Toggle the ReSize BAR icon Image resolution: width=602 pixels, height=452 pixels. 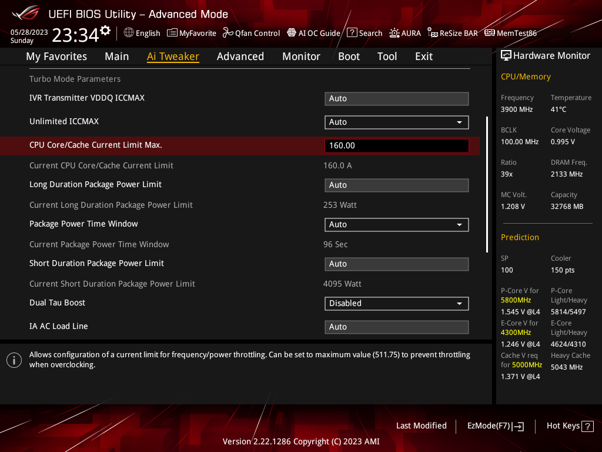coord(433,33)
